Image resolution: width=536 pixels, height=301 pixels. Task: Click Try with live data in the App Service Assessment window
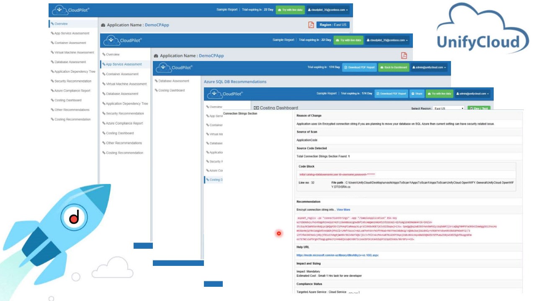349,40
